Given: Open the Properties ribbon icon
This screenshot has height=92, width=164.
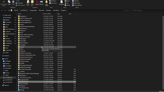Looking at the screenshot, I should coord(61,3).
